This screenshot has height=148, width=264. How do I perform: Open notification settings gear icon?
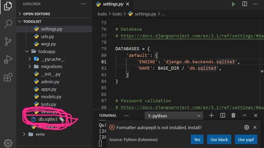pyautogui.click(x=247, y=127)
